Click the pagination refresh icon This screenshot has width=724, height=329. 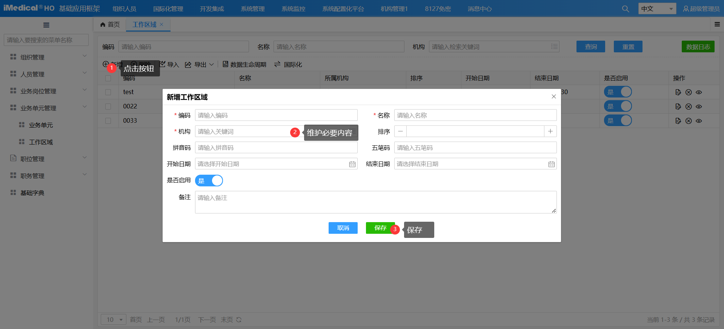click(239, 320)
